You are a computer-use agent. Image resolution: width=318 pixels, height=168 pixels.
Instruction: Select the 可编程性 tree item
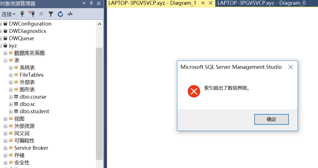pyautogui.click(x=24, y=140)
